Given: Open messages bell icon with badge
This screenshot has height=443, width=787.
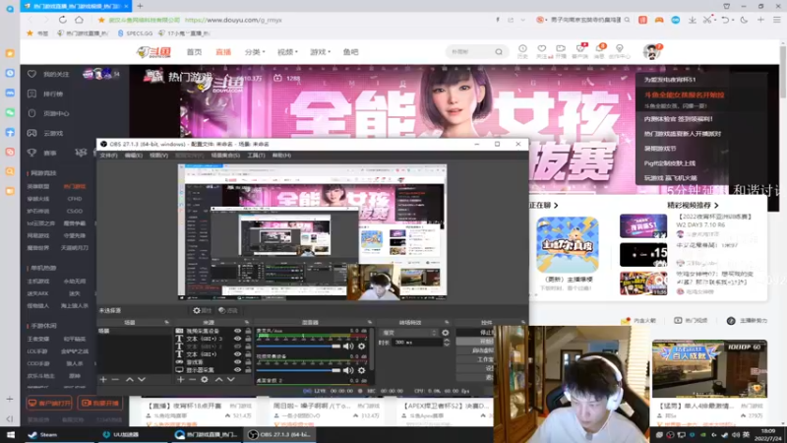Looking at the screenshot, I should click(x=599, y=48).
